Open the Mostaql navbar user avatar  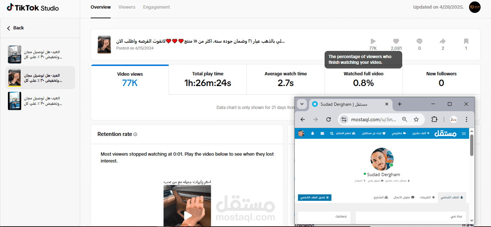coord(301,133)
